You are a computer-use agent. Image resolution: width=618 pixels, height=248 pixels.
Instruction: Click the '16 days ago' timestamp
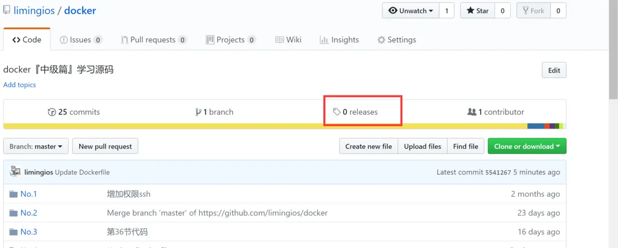539,232
